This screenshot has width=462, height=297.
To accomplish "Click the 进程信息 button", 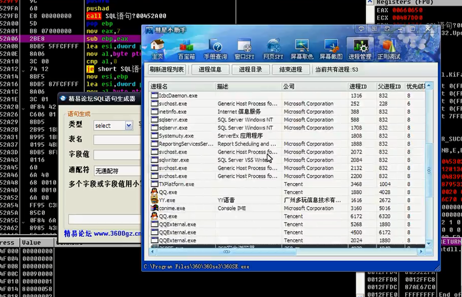I will [x=210, y=69].
